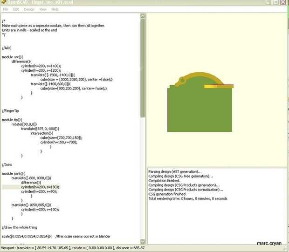Click the 'module joint(){' line

[13, 174]
